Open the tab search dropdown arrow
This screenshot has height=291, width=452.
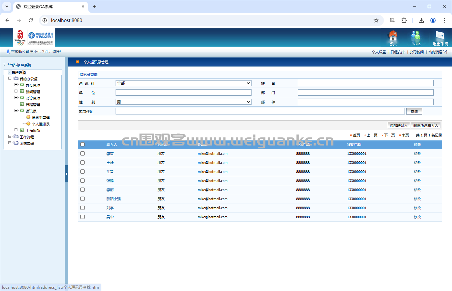pos(7,6)
